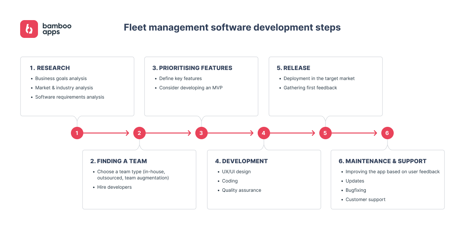Expand the connector above step circle 3

coord(201,123)
